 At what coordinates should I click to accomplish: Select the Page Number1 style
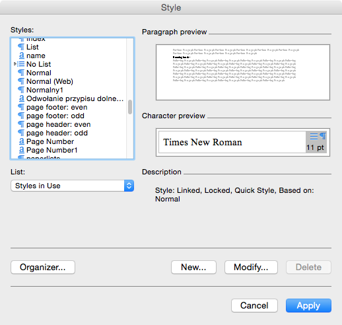pos(52,150)
